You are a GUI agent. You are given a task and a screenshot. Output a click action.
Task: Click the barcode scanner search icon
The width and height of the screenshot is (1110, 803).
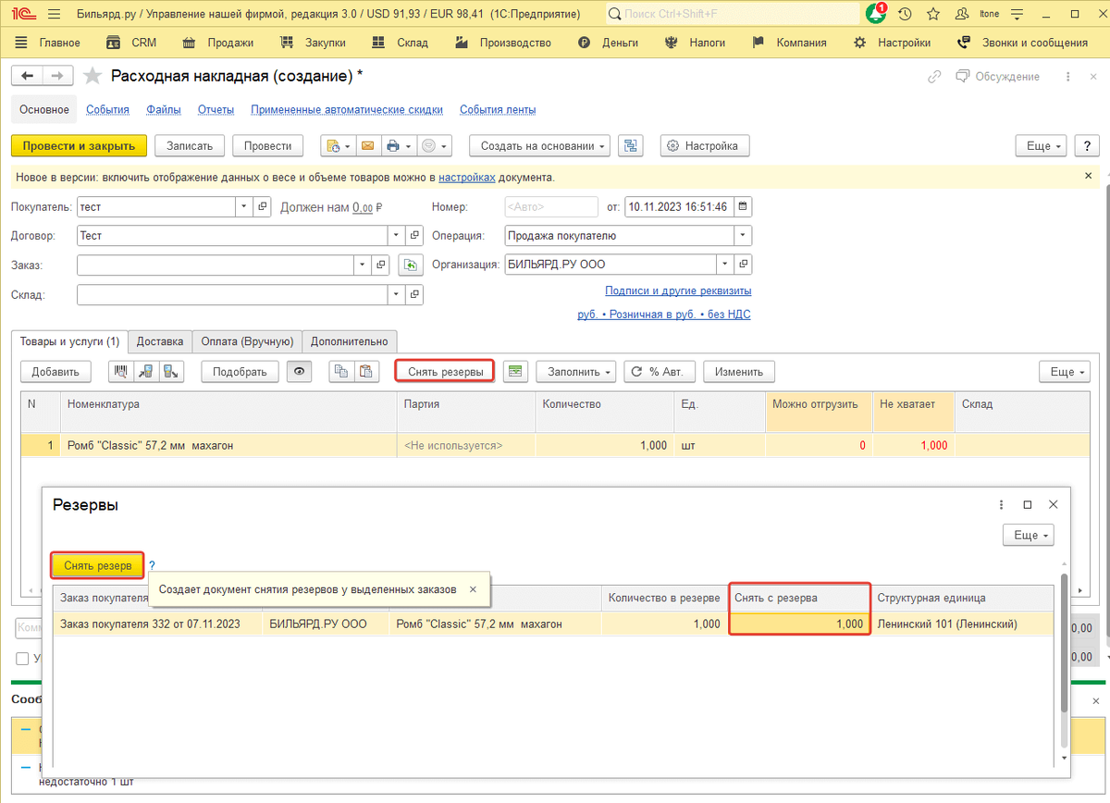coord(121,372)
